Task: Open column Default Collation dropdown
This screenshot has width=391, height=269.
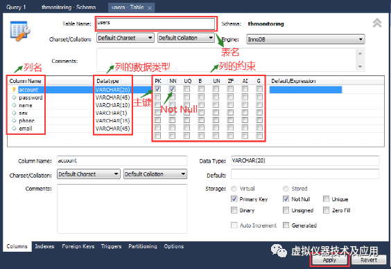Action: [155, 174]
